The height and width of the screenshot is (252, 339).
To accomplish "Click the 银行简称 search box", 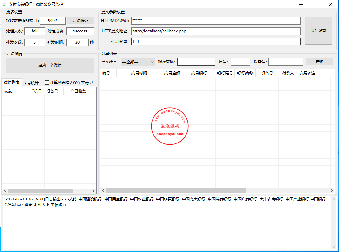I will (x=196, y=62).
